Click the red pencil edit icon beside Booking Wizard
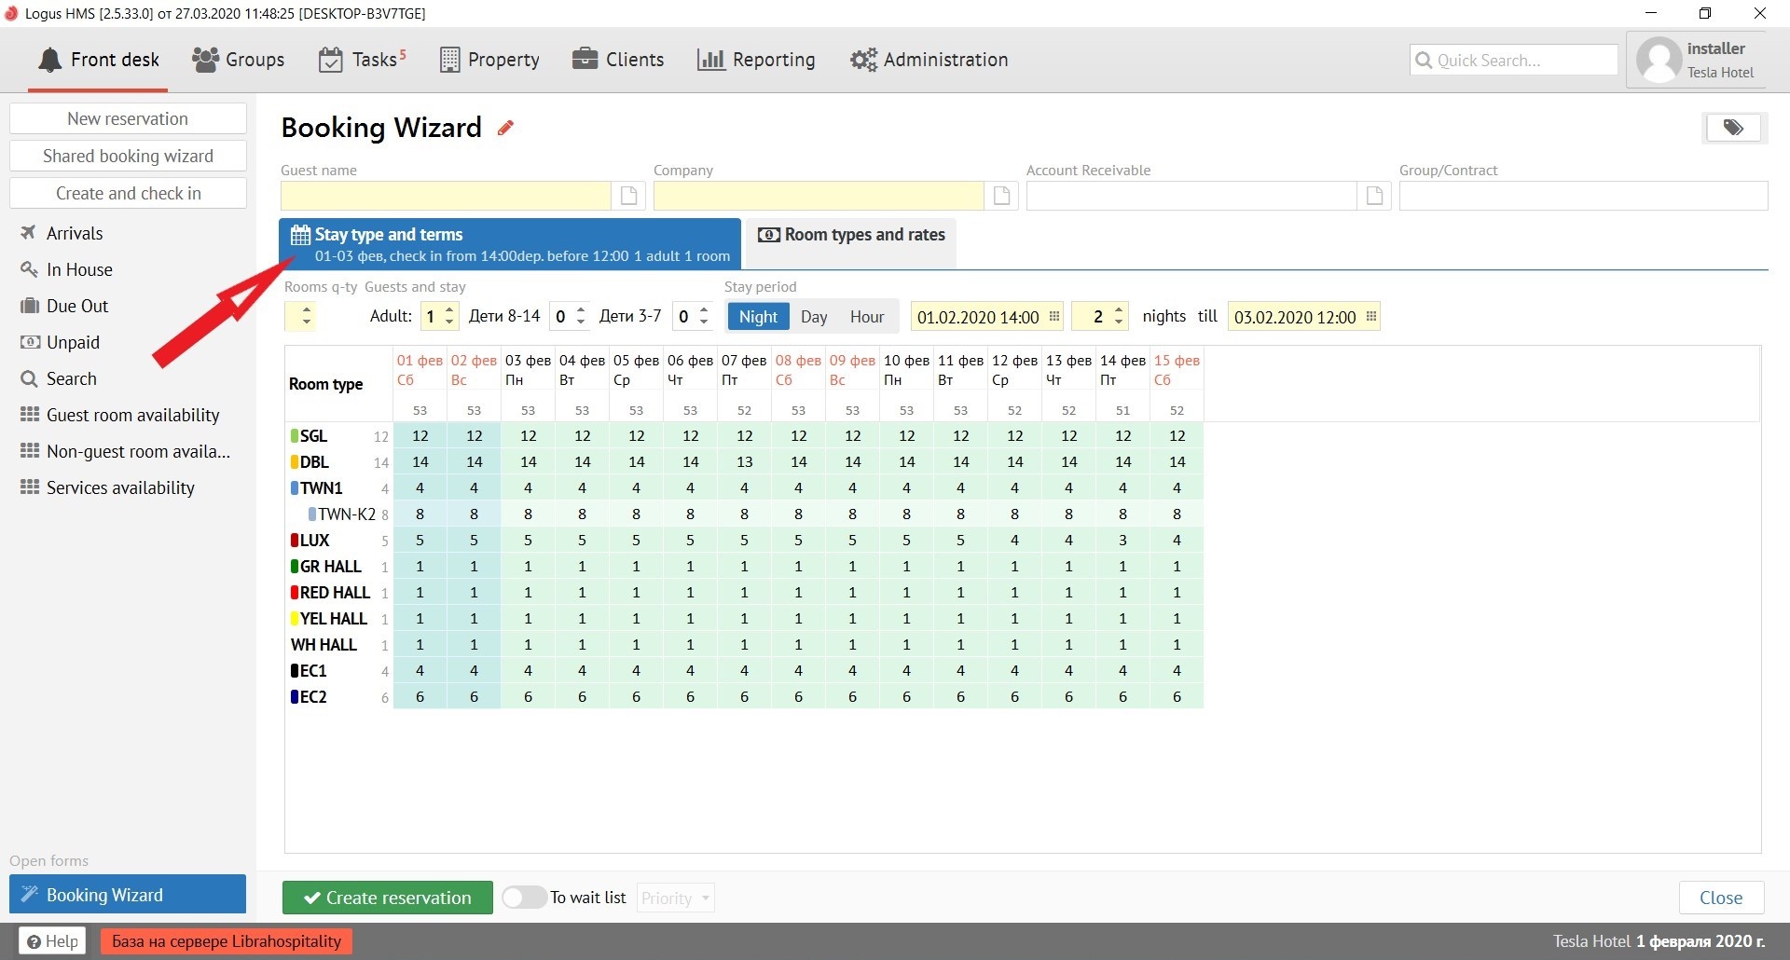The height and width of the screenshot is (960, 1790). pyautogui.click(x=505, y=129)
